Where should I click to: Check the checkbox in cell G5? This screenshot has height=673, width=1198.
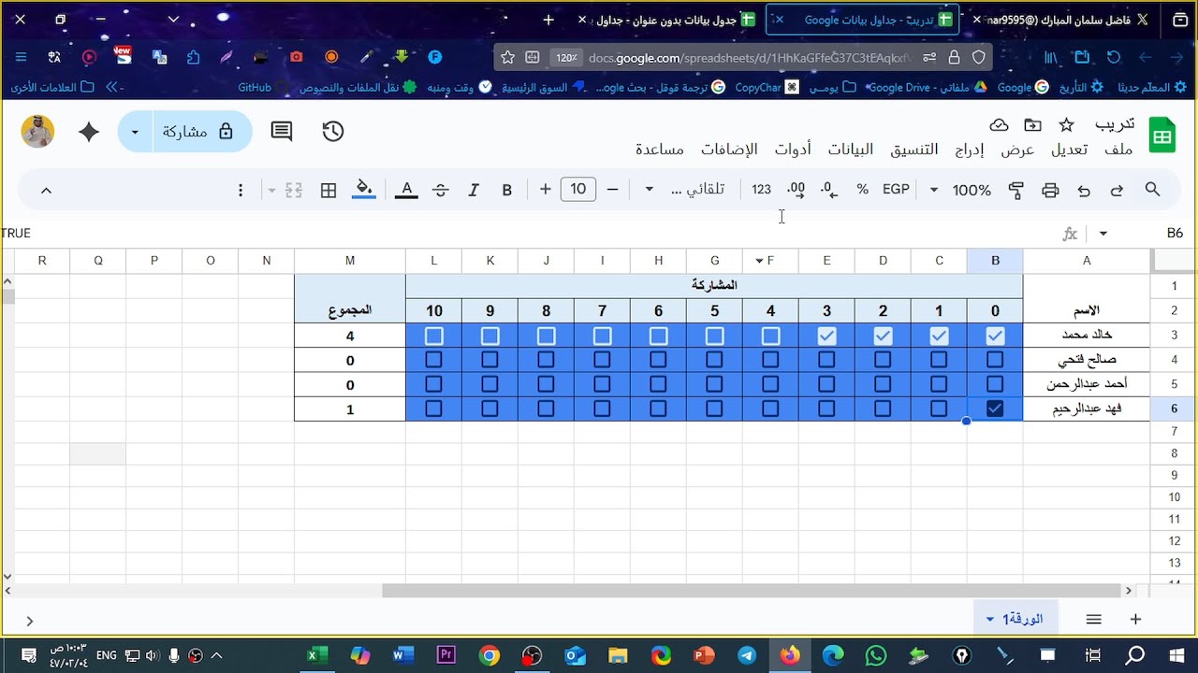714,384
